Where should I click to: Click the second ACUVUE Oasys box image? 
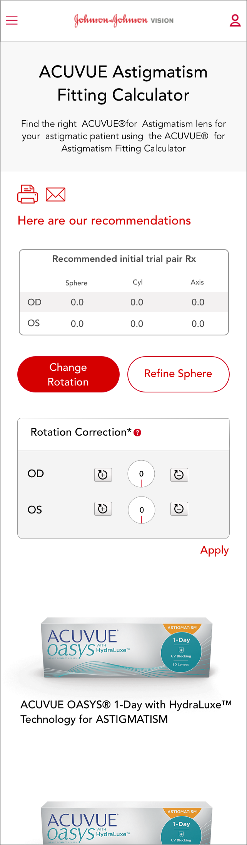pyautogui.click(x=127, y=823)
